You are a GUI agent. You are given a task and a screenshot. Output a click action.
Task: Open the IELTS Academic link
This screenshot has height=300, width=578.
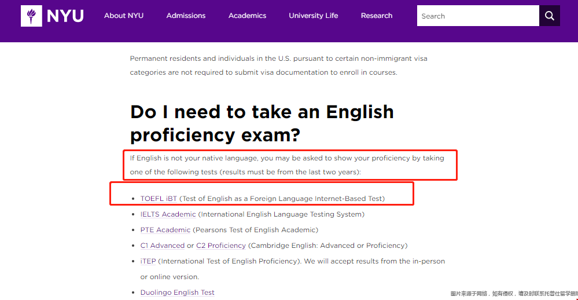click(x=168, y=214)
